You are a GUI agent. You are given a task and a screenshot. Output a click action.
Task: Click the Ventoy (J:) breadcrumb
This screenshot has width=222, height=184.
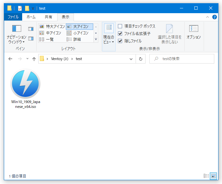[x=60, y=59]
